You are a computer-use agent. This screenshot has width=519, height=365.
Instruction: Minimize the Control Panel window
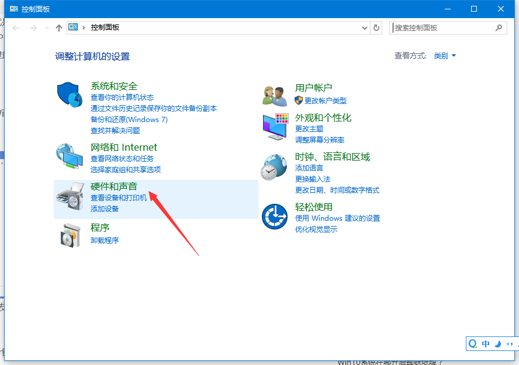tap(448, 9)
